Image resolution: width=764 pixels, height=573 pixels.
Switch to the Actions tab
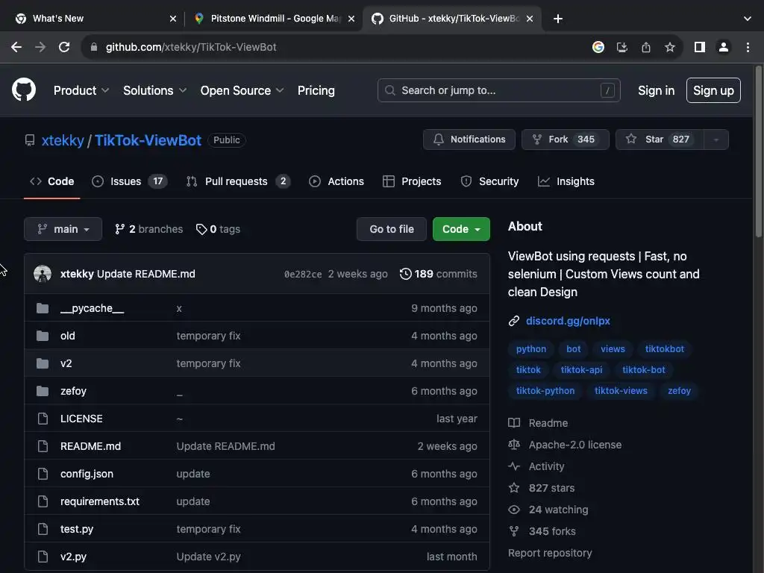pyautogui.click(x=336, y=181)
